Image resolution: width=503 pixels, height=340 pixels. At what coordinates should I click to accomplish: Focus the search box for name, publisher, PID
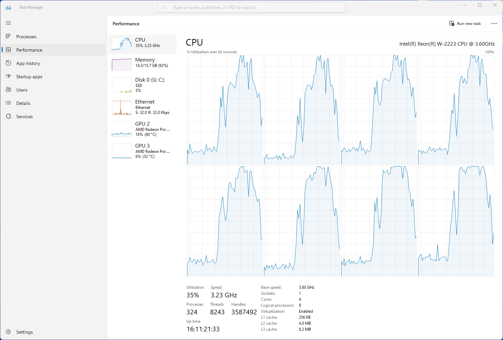[x=251, y=7]
